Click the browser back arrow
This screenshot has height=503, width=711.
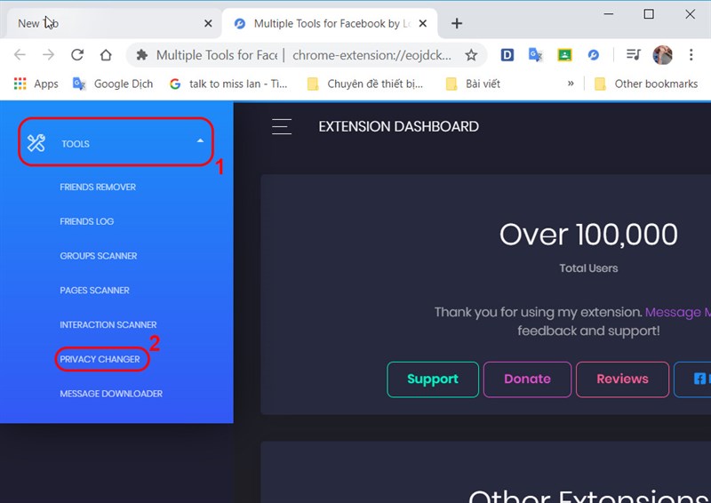(20, 55)
